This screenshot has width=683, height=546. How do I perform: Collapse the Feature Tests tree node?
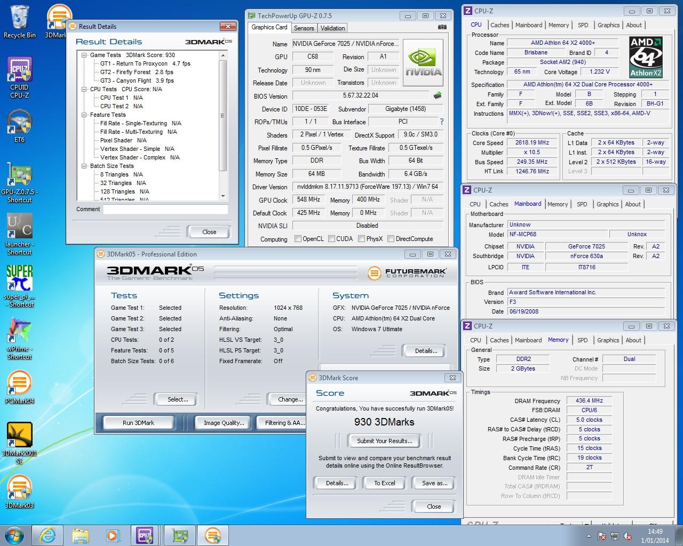tap(84, 115)
